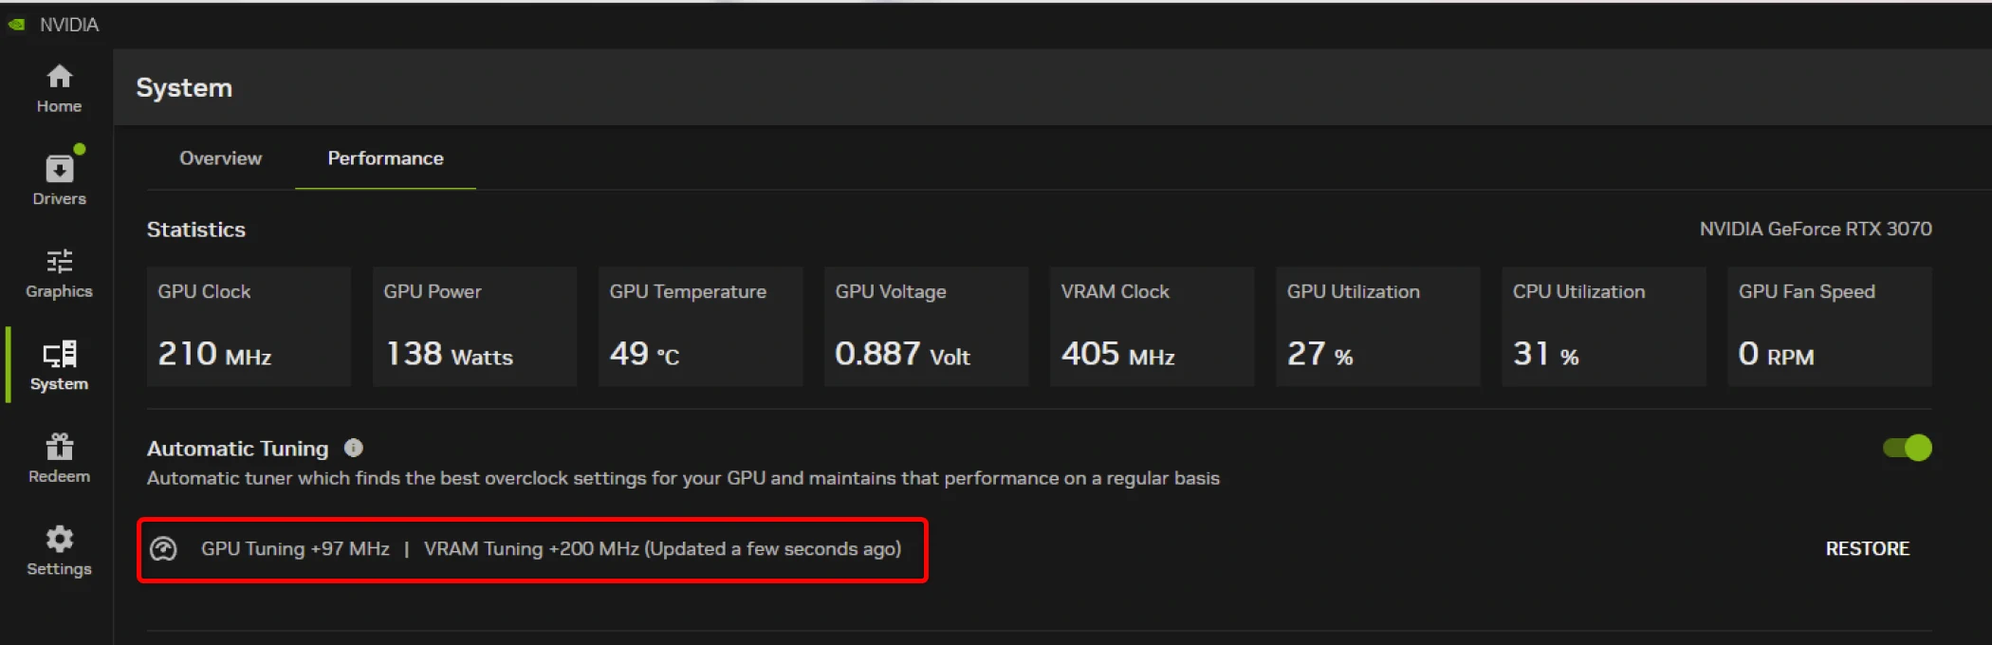Select the System sidebar item
This screenshot has width=1992, height=645.
point(59,365)
